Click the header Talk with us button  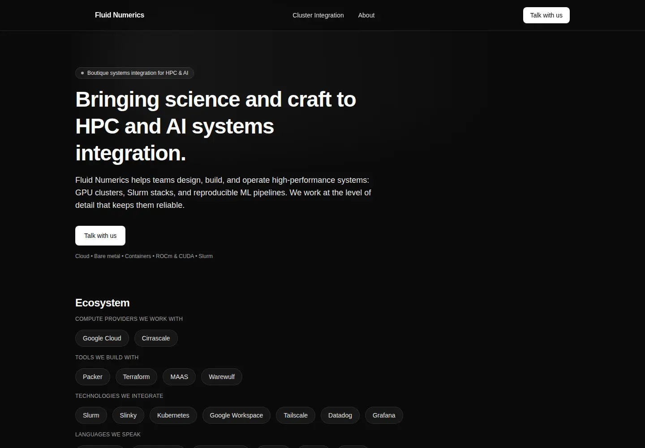click(x=546, y=15)
